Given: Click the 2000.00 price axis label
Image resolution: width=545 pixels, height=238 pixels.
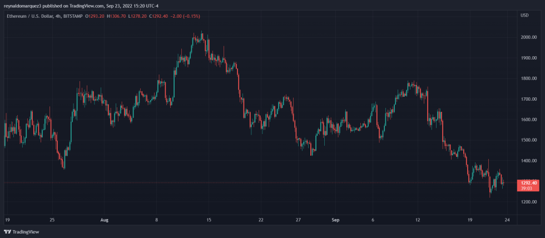Looking at the screenshot, I should tap(528, 37).
